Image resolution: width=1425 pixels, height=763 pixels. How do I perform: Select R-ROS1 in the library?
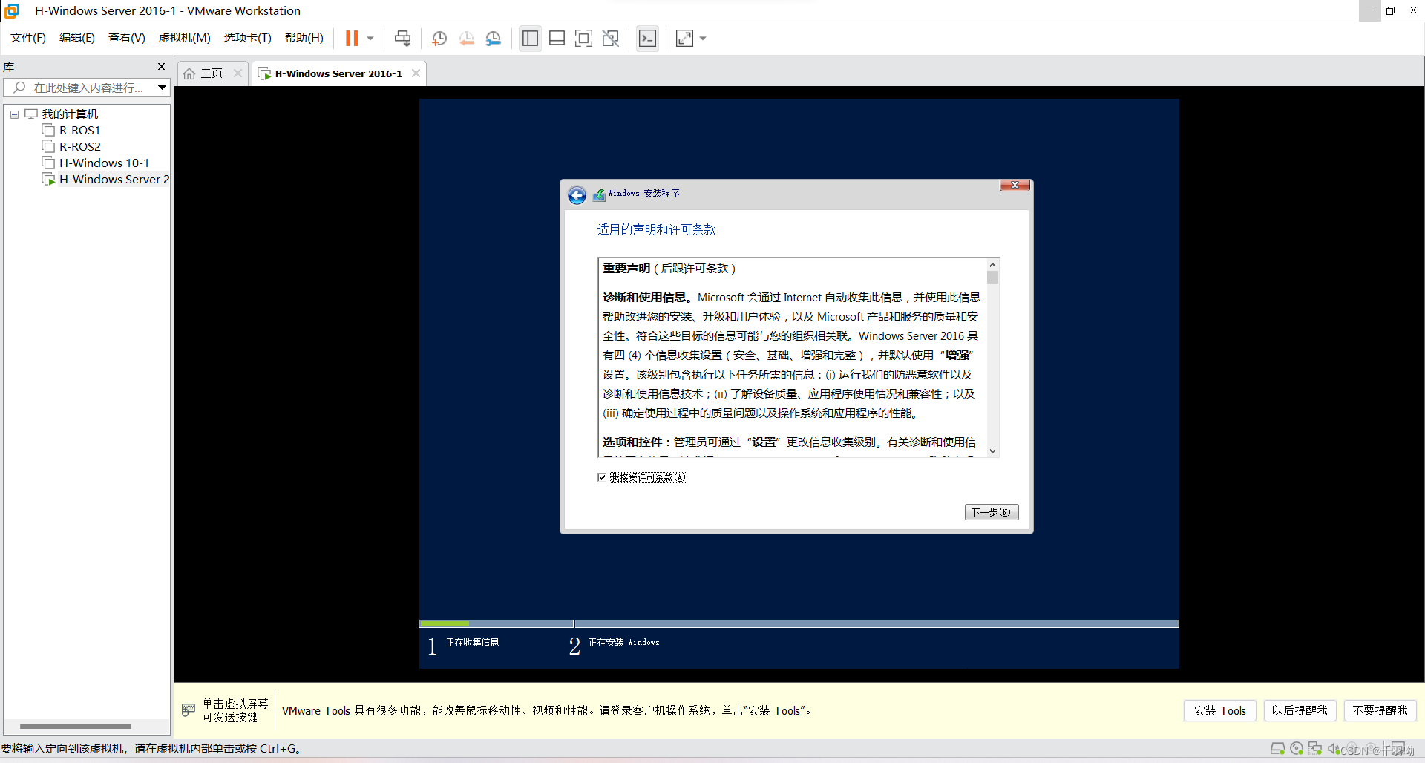pos(79,131)
